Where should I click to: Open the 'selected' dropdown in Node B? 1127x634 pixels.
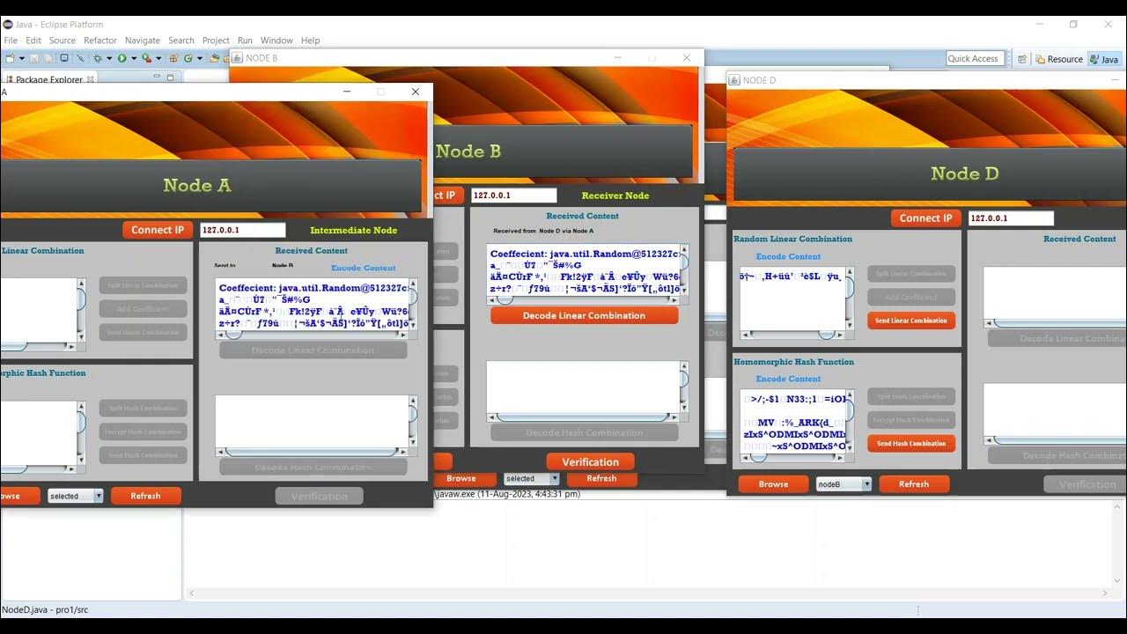[x=532, y=478]
